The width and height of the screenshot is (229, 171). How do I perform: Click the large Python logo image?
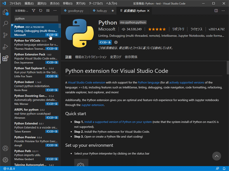click(80, 33)
